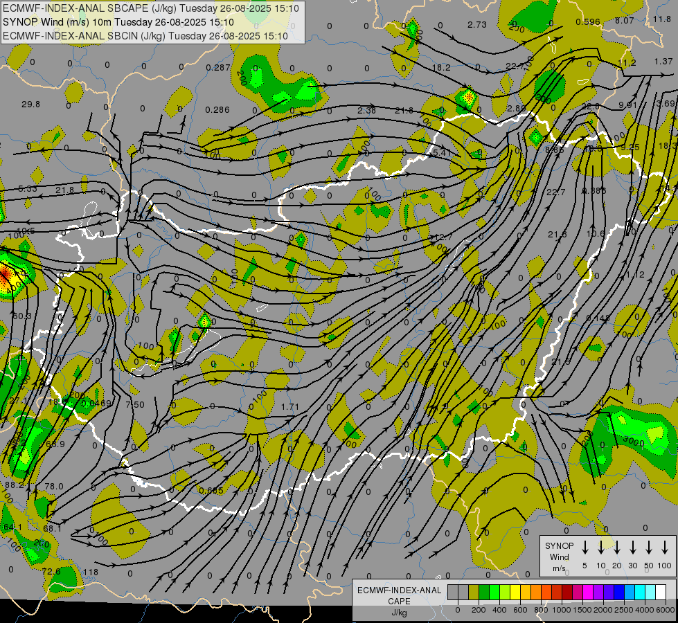Click the 3000 contour label on the map
Viewport: 678px width, 623px height.
pyautogui.click(x=634, y=442)
